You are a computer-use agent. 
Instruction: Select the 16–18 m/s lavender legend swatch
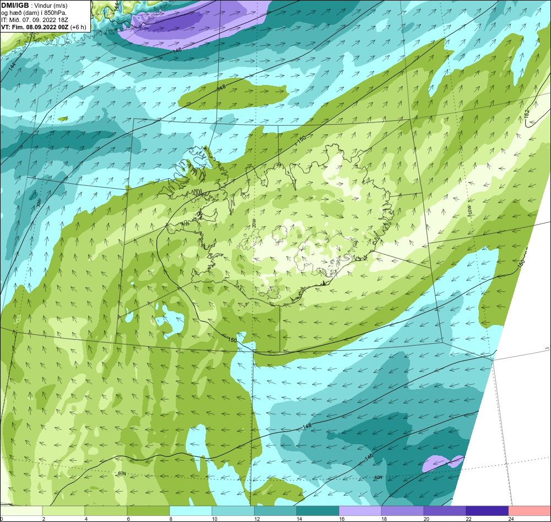pos(360,510)
